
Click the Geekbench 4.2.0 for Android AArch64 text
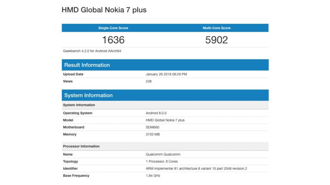(x=92, y=51)
